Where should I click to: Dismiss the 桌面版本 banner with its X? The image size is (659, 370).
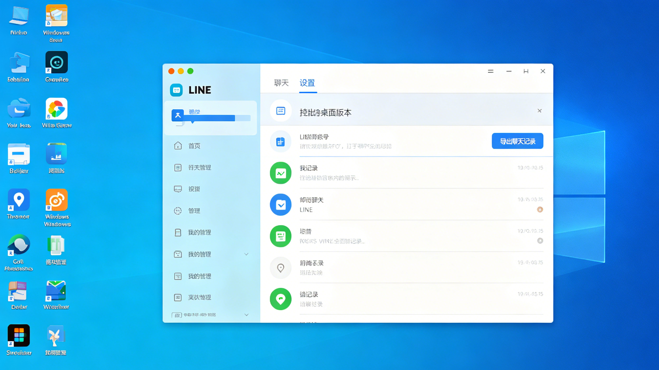click(539, 111)
